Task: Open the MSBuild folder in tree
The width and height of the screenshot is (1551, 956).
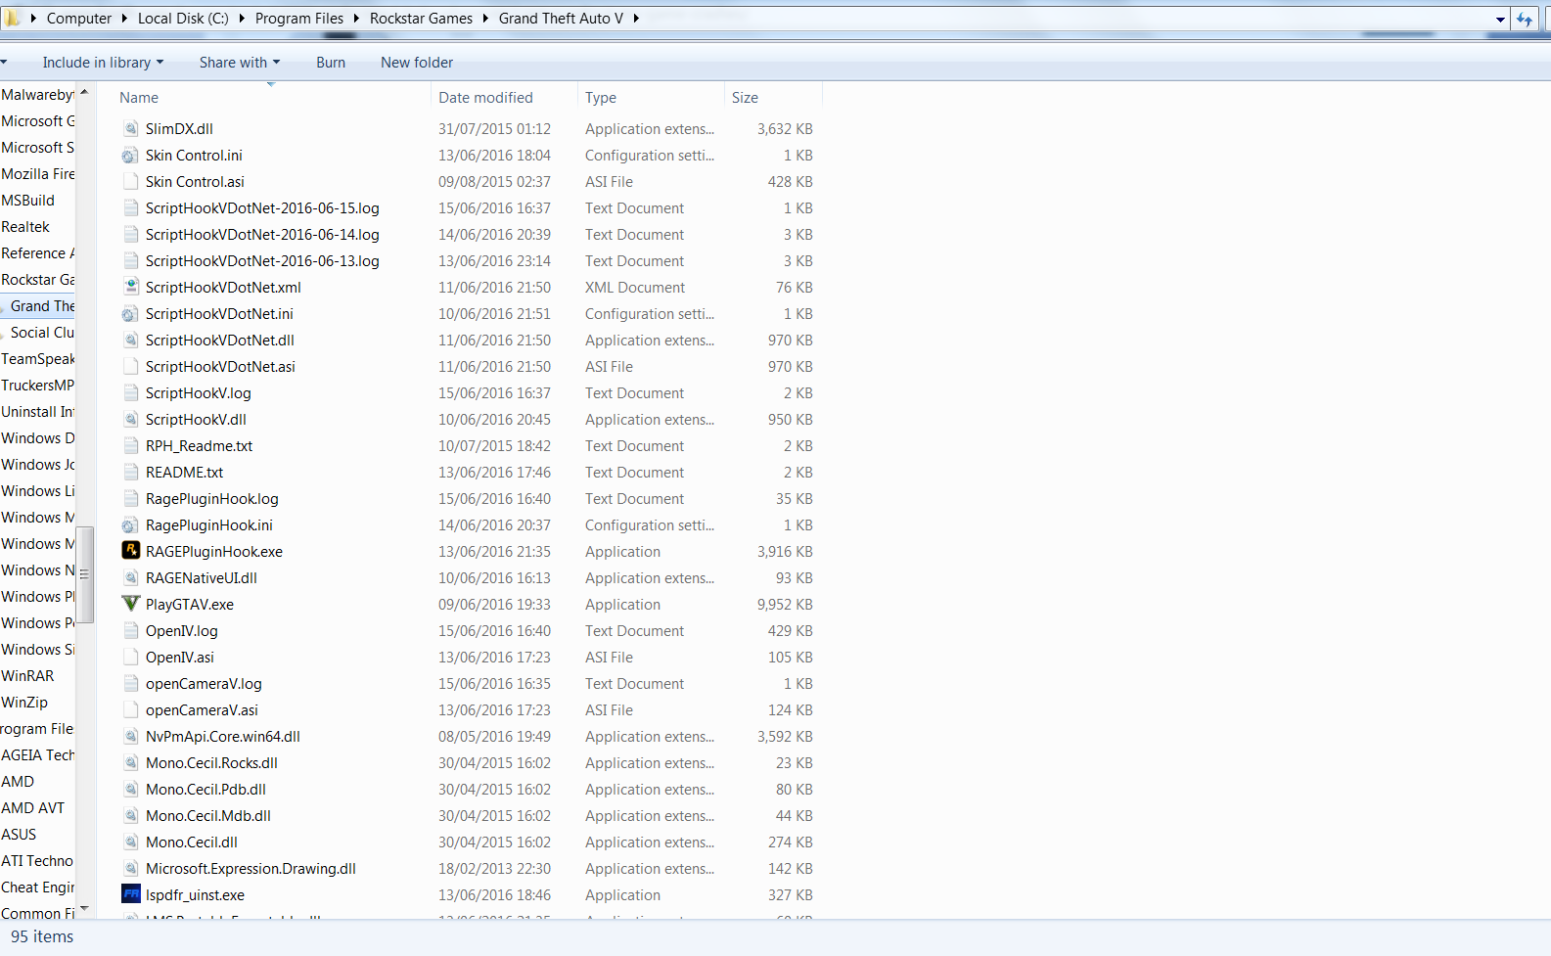Action: (x=27, y=200)
